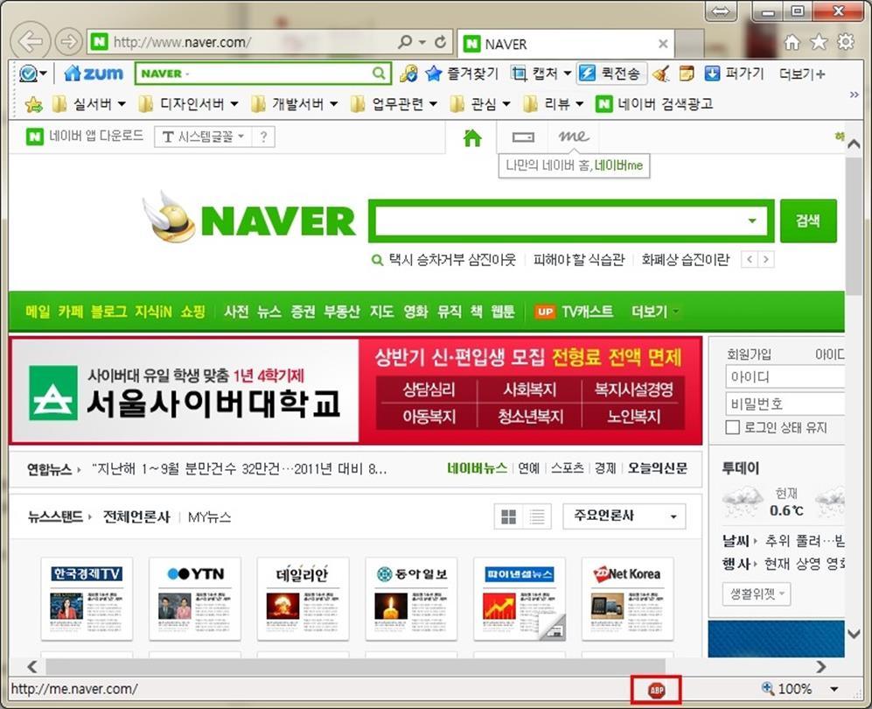Click the 비밀번호 password input field
Viewport: 872px width, 709px height.
click(x=785, y=404)
